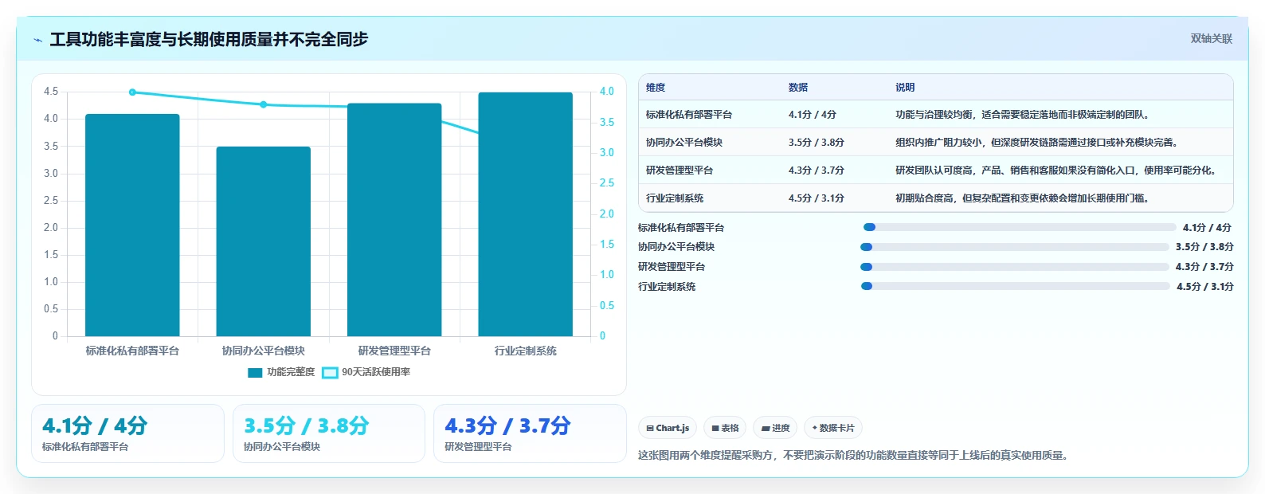Open the 4.3分 / 3.7分 summary card
This screenshot has width=1265, height=494.
point(530,433)
